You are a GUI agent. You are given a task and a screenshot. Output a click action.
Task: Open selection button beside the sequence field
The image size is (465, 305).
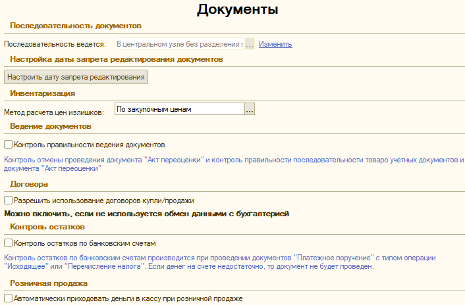click(x=250, y=44)
